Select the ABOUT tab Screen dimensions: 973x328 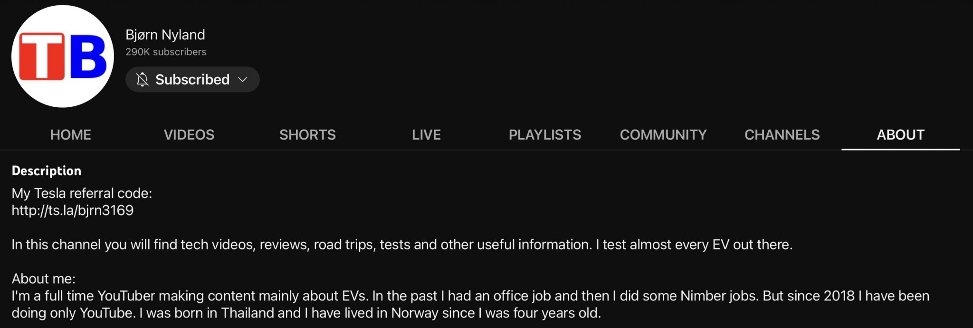(900, 135)
